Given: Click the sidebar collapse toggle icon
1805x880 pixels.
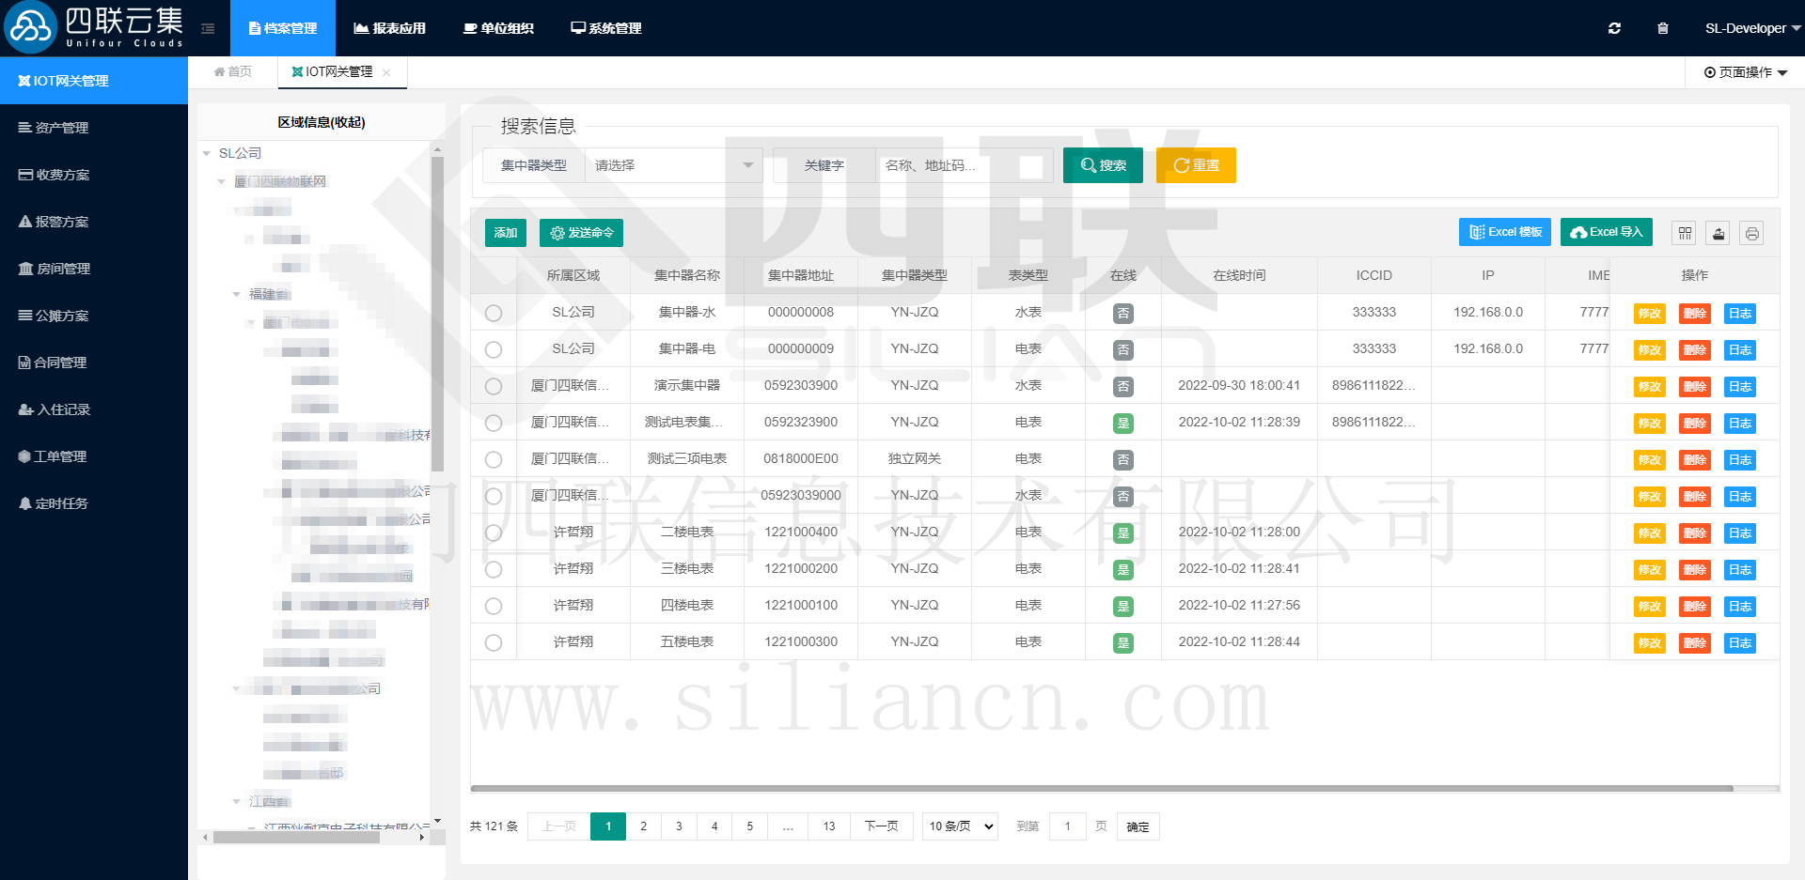Looking at the screenshot, I should tap(208, 29).
